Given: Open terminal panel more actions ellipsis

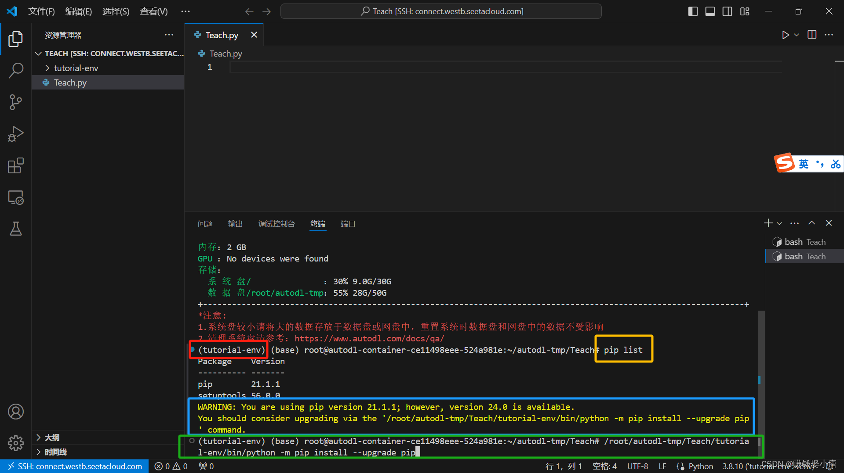Looking at the screenshot, I should [x=794, y=223].
